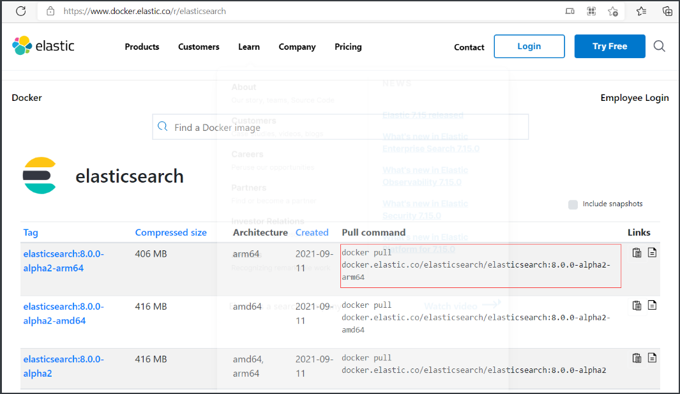680x394 pixels.
Task: Open the screen cast icon in address bar
Action: coord(570,11)
